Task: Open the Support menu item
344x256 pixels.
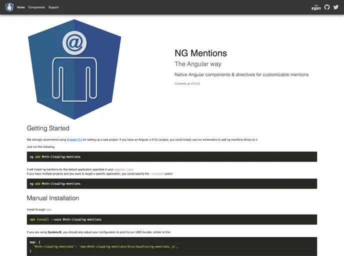Action: [x=53, y=7]
